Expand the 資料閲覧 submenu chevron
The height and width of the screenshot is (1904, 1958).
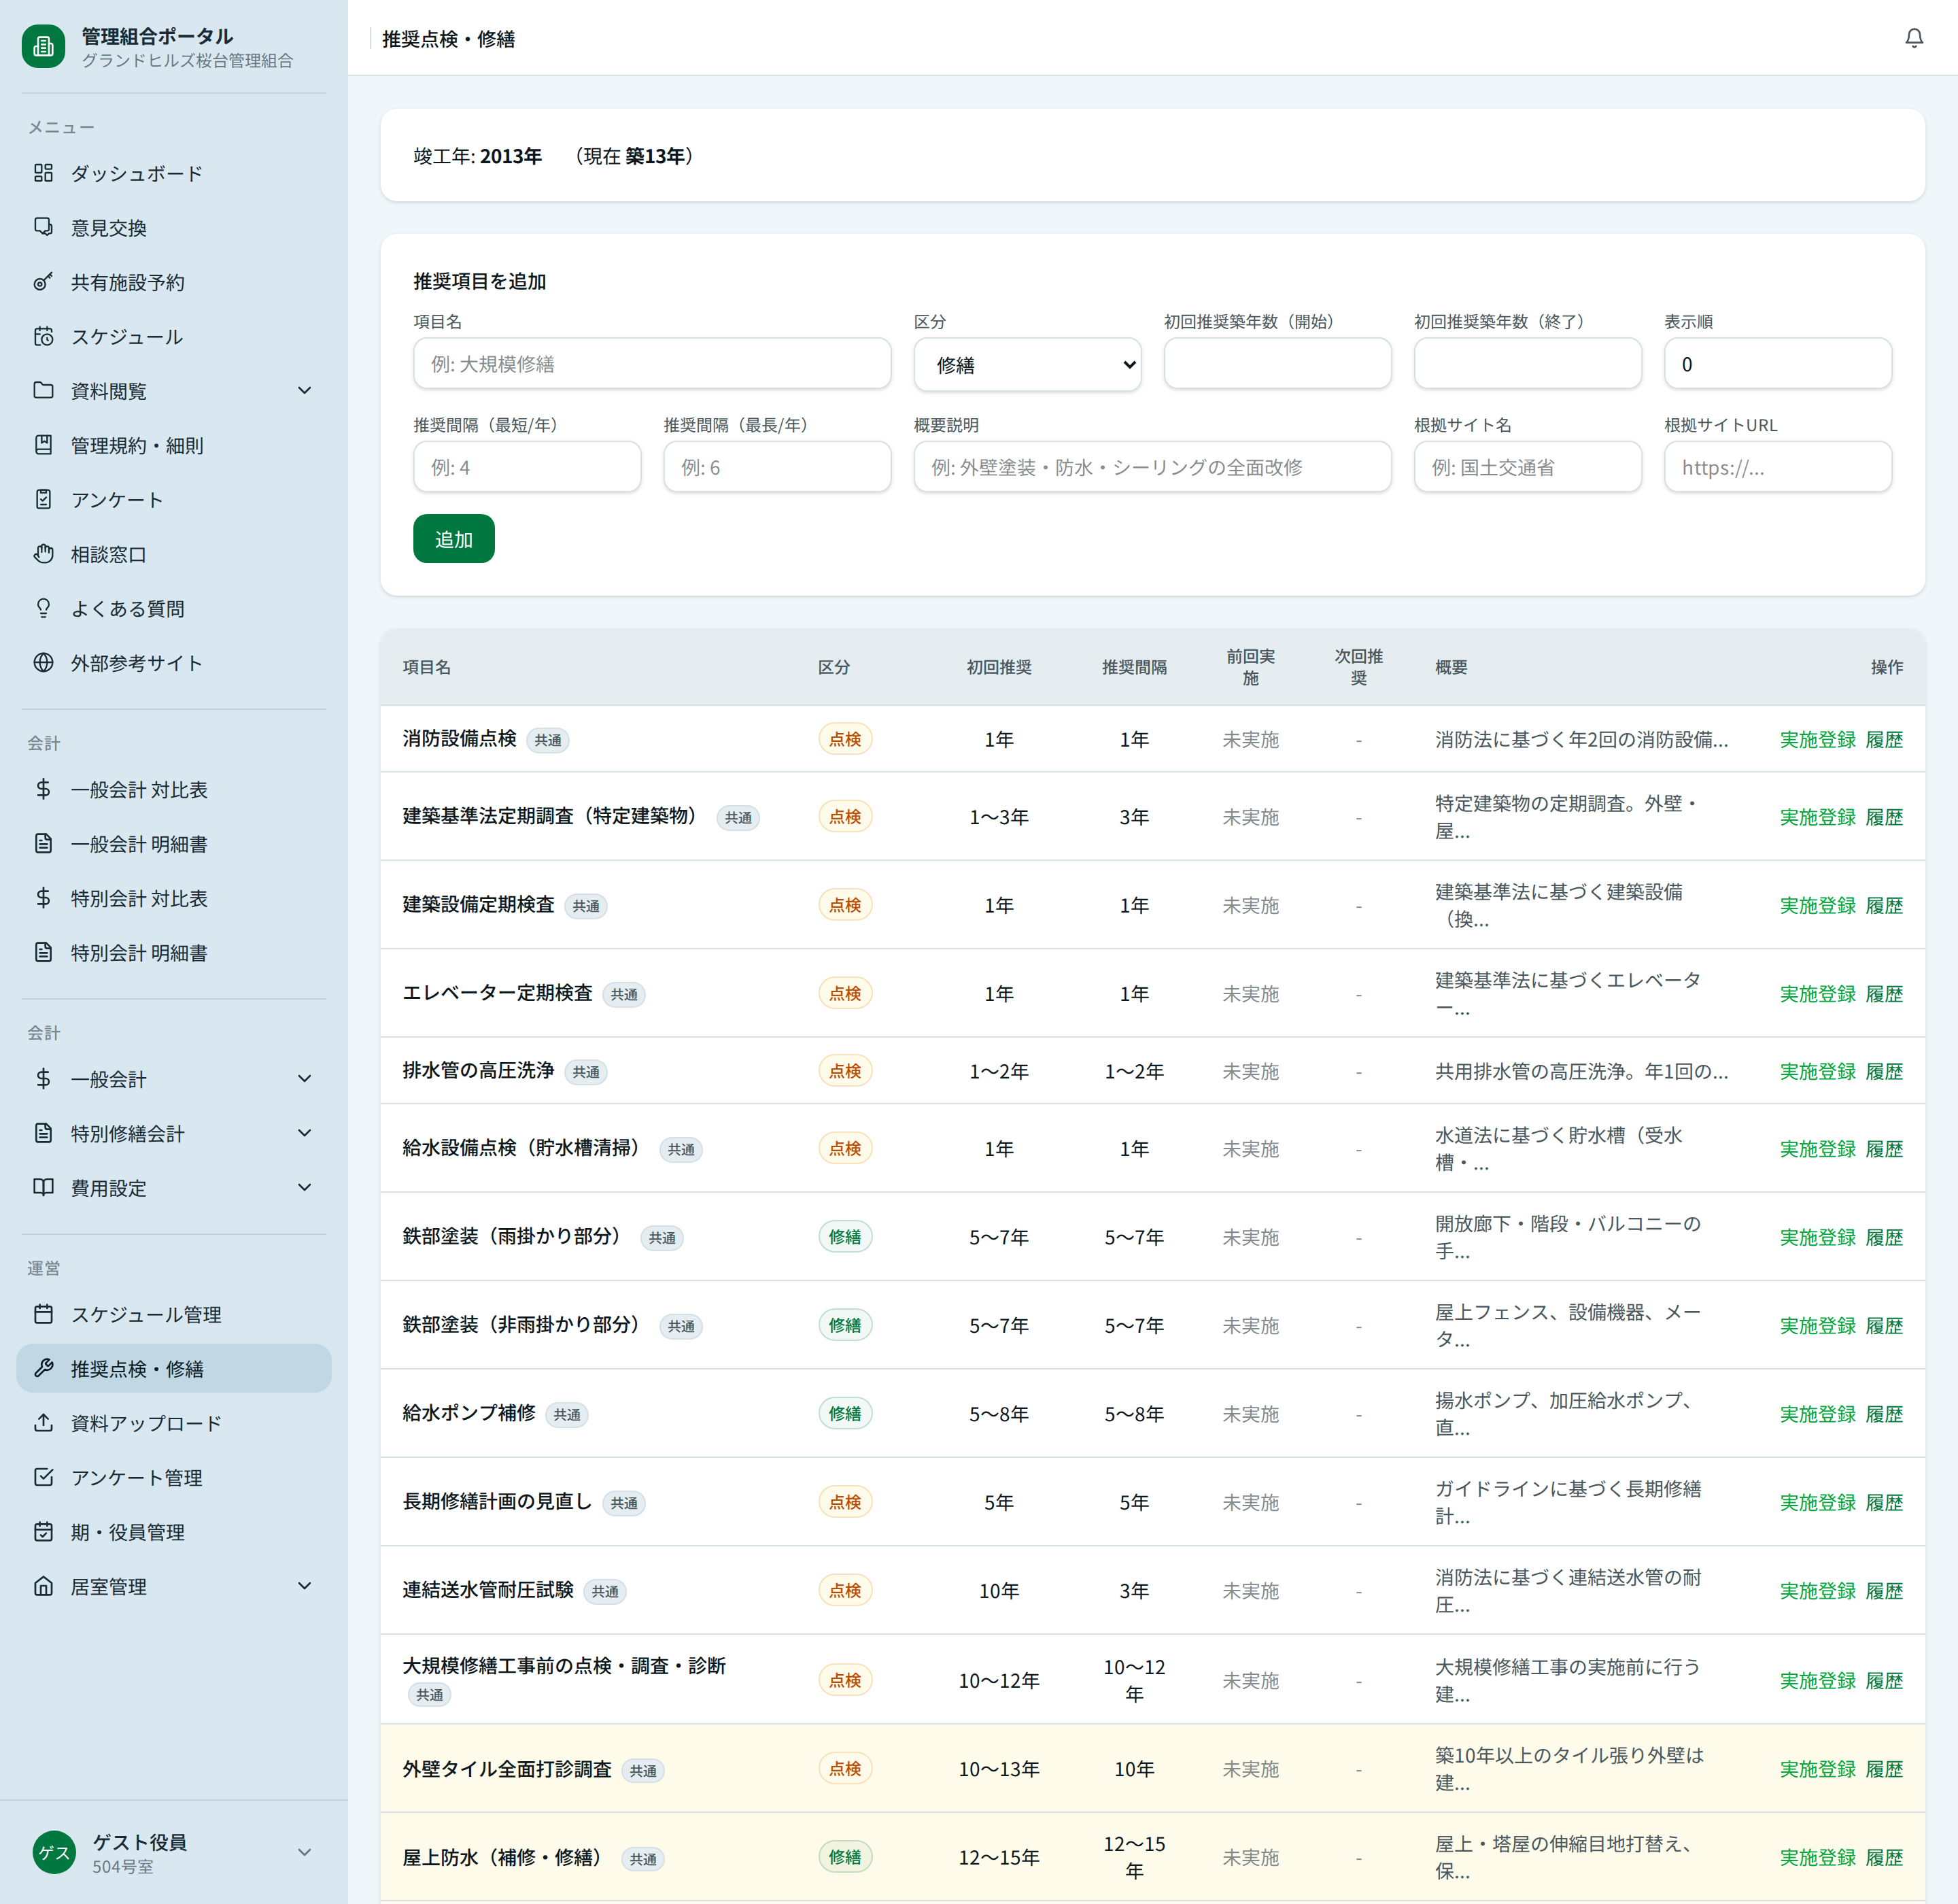click(x=305, y=391)
